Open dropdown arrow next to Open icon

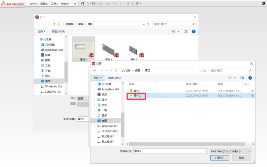(x=97, y=3)
